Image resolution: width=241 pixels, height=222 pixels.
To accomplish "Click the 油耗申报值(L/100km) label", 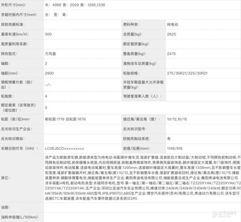I will [x=20, y=217].
